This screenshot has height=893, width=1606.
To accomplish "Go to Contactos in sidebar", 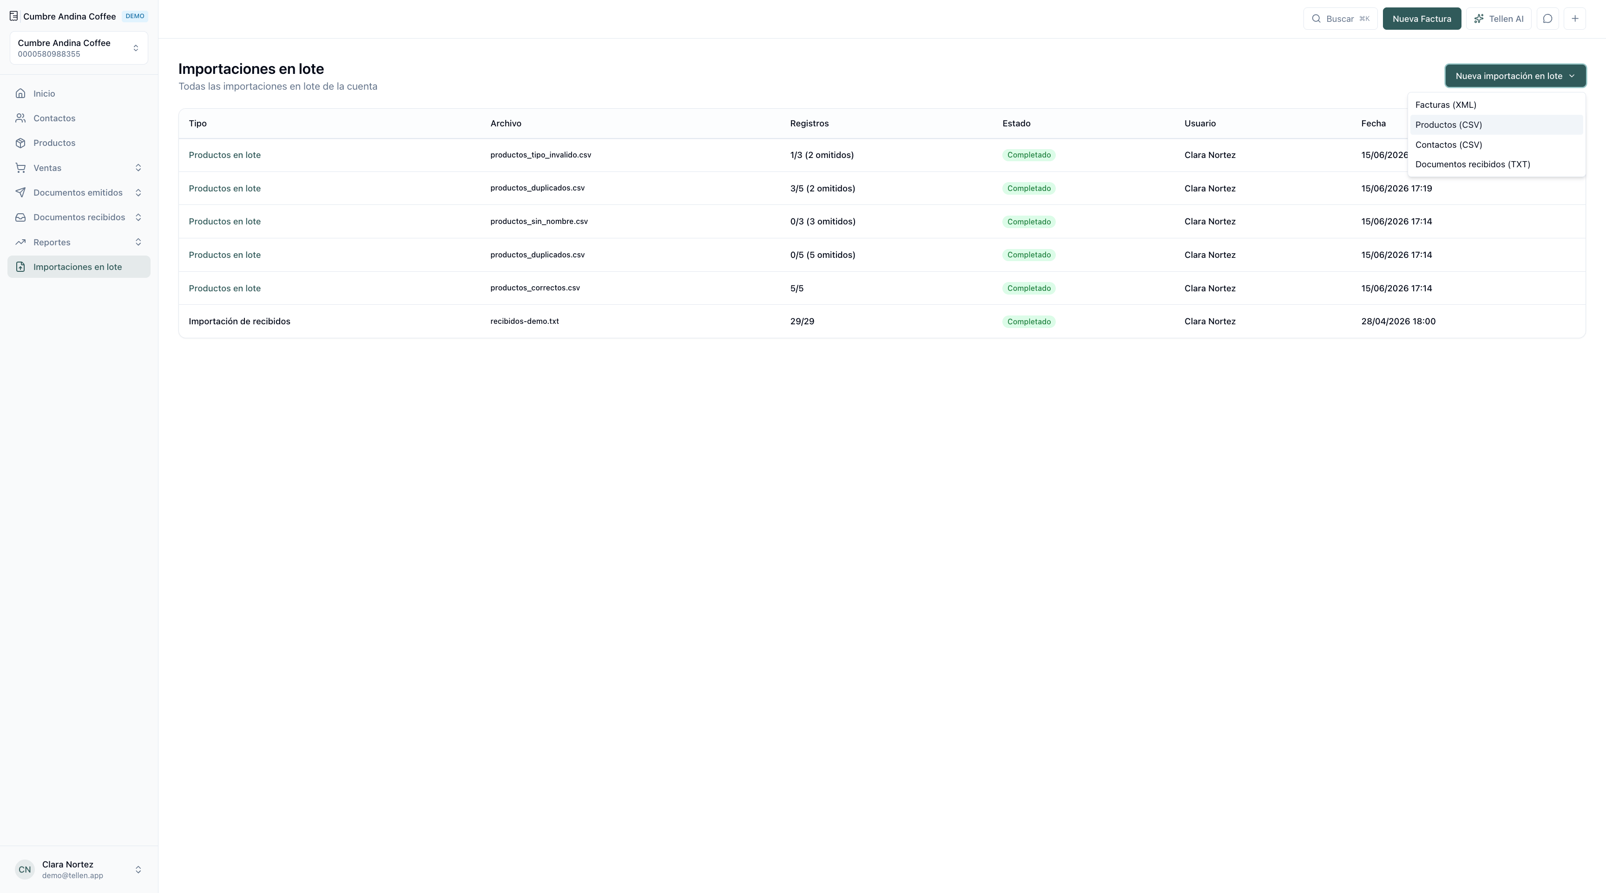I will click(79, 118).
